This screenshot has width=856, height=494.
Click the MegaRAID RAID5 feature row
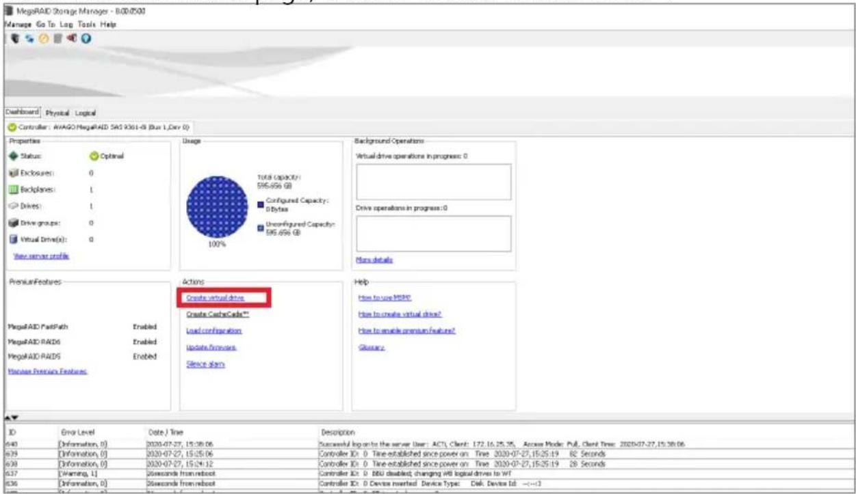pos(82,357)
